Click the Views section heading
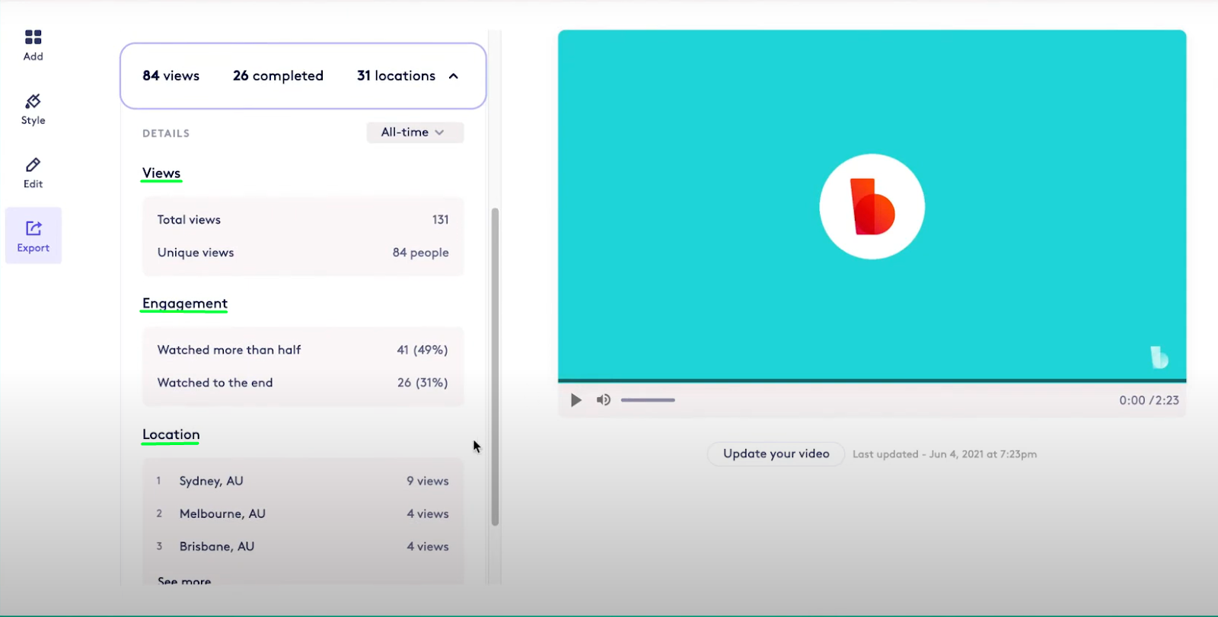 point(161,173)
